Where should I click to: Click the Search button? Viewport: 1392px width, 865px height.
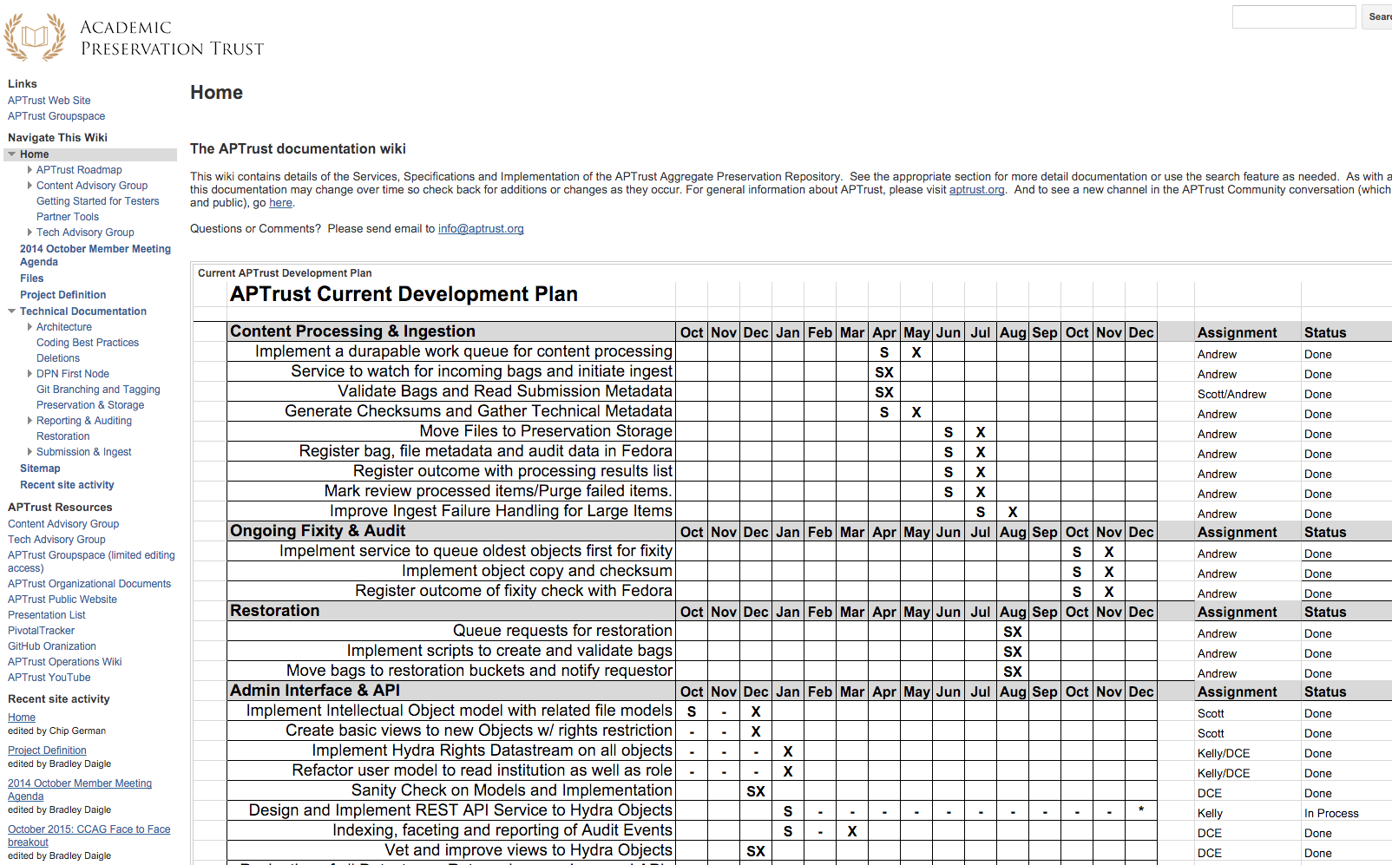(x=1378, y=16)
